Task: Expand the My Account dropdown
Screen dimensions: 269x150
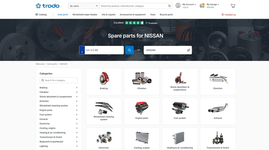Action: (189, 4)
